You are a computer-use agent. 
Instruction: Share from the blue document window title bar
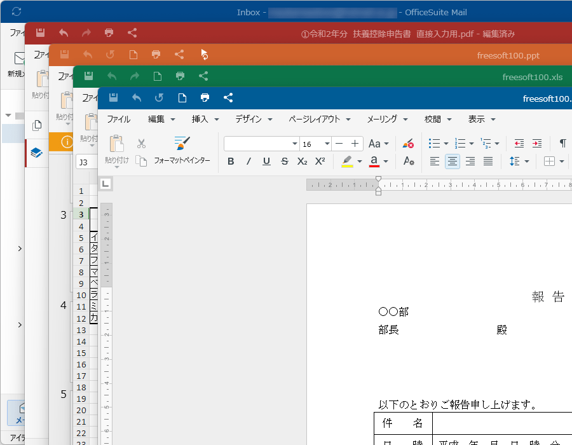click(x=228, y=97)
